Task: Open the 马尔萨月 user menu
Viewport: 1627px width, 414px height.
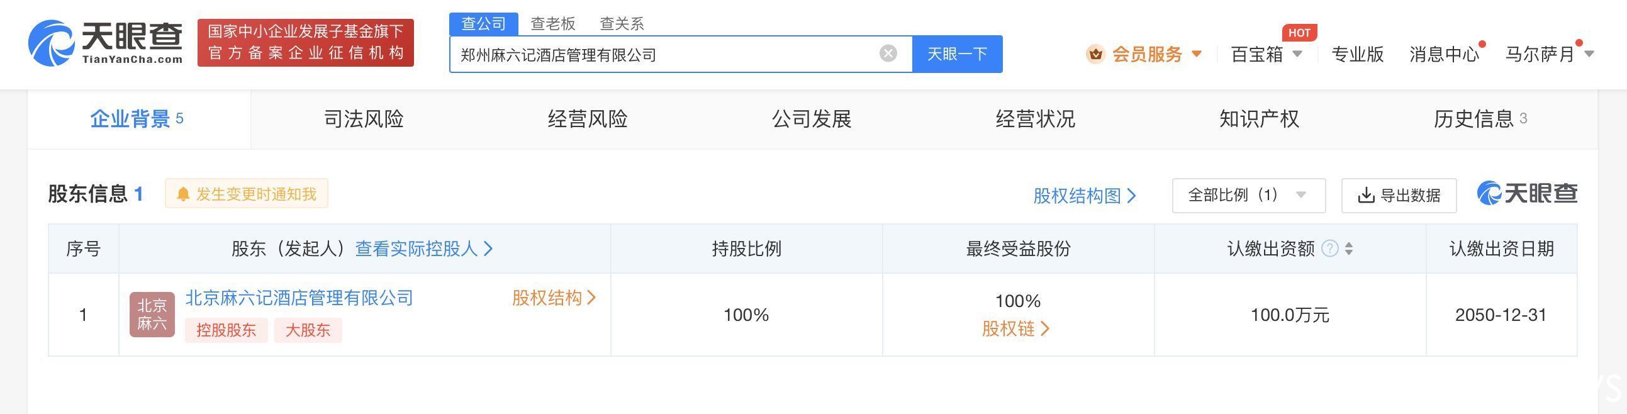Action: pyautogui.click(x=1550, y=54)
